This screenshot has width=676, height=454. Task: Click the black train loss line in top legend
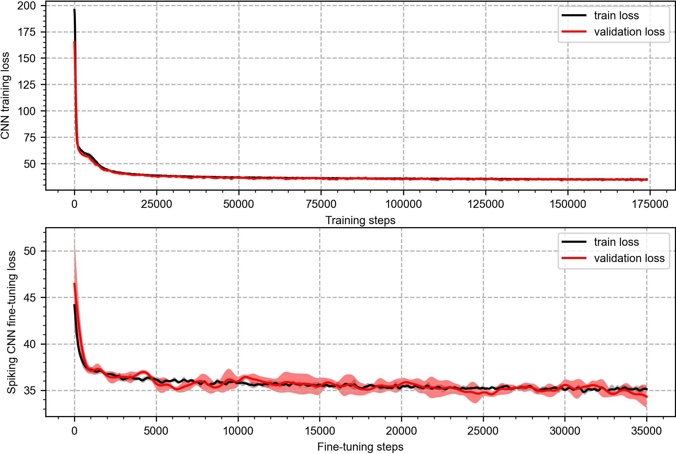(x=574, y=15)
